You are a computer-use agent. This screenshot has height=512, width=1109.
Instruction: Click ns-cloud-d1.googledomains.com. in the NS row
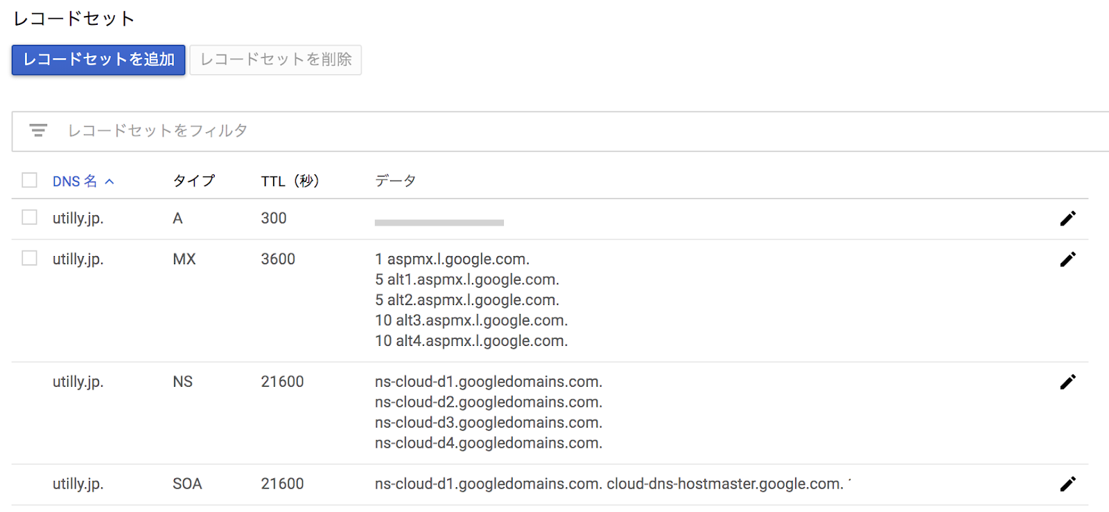(488, 382)
